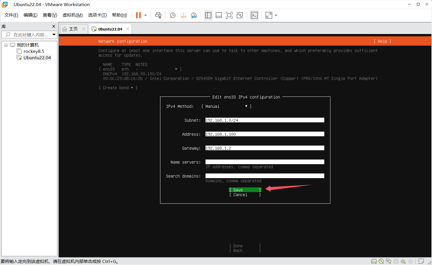Click the Save button in IPv4 dialog
This screenshot has height=265, width=432.
(245, 190)
